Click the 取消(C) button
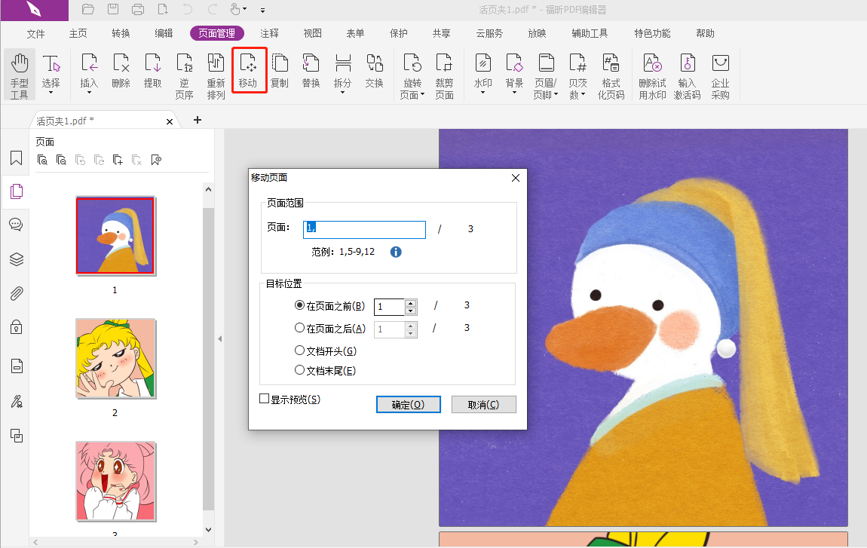 484,405
